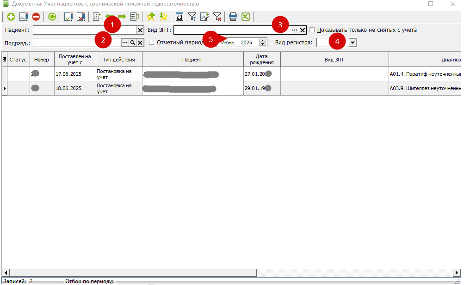Click the list icon right of the green arrows

pyautogui.click(x=135, y=17)
